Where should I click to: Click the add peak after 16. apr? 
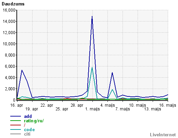(22, 70)
